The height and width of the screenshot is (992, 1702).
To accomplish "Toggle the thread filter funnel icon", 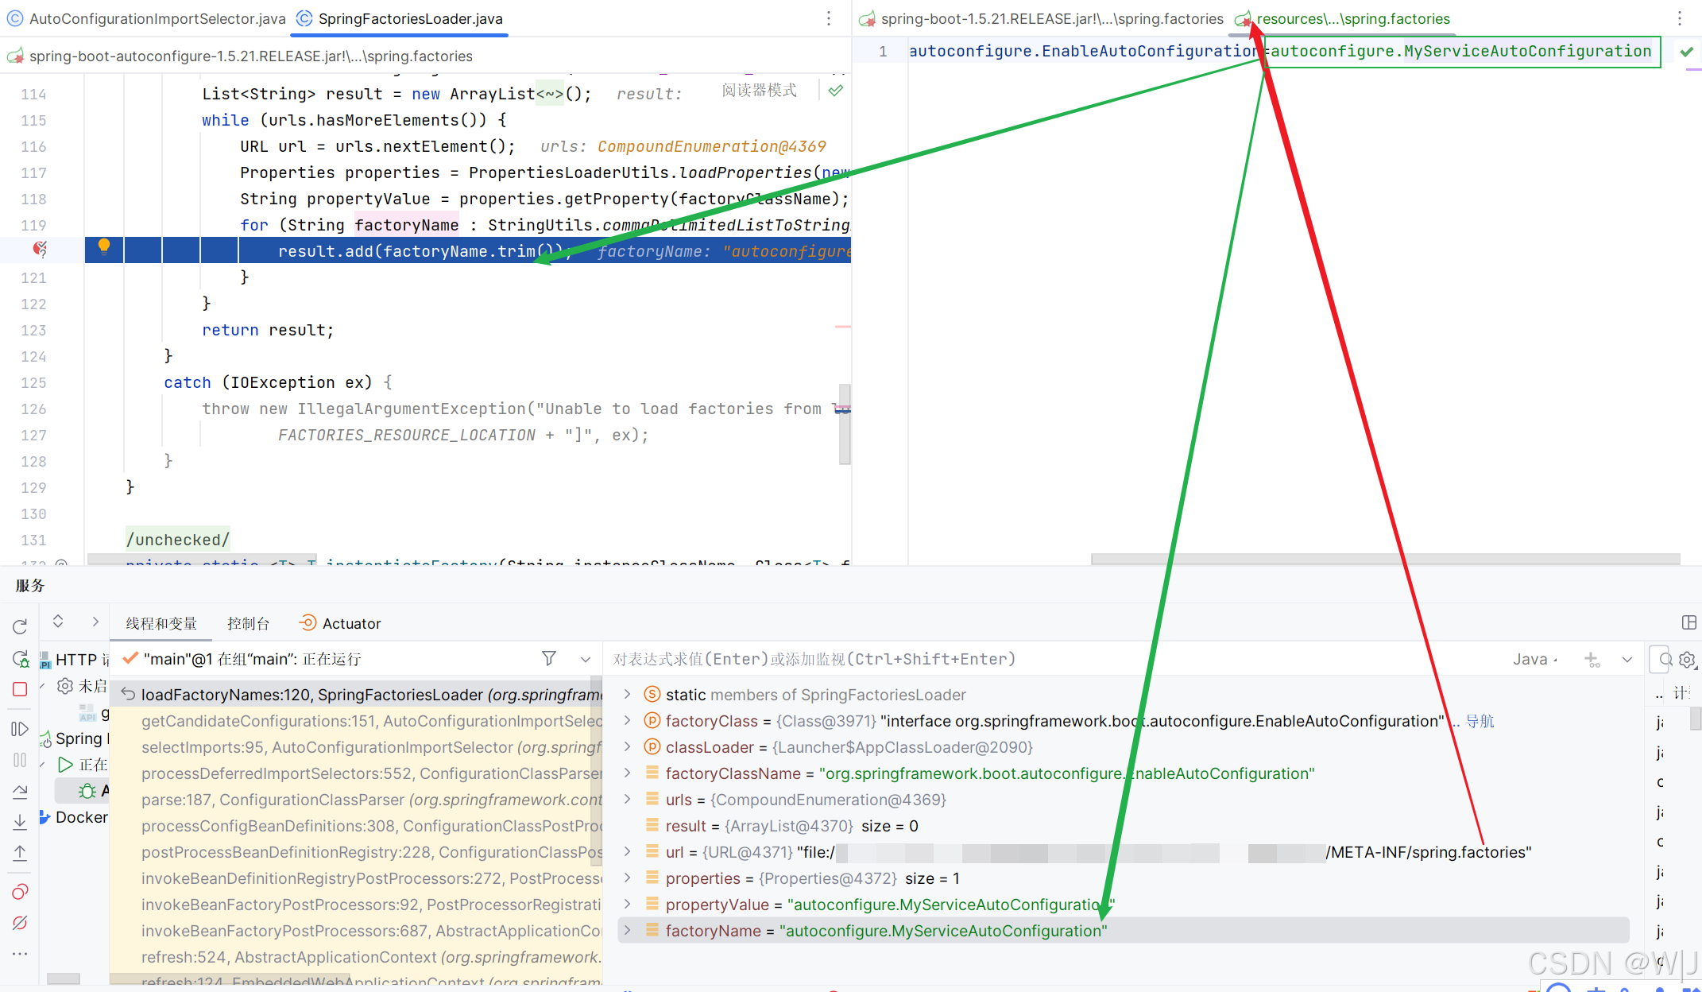I will [x=548, y=658].
